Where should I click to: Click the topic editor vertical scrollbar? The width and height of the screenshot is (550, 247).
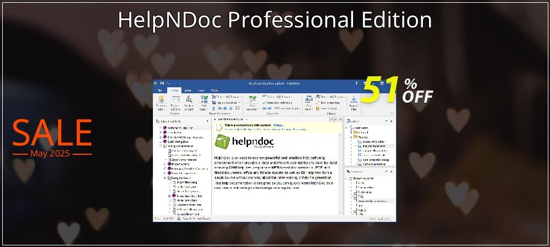[340, 173]
